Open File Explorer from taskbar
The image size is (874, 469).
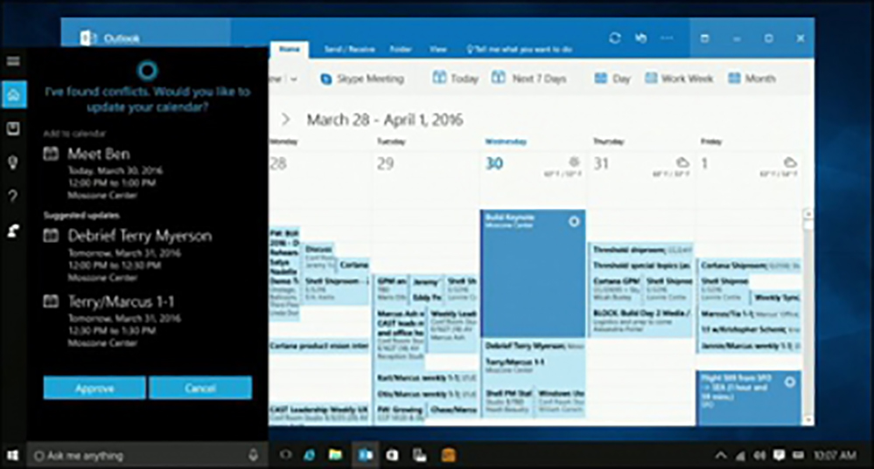(x=335, y=455)
